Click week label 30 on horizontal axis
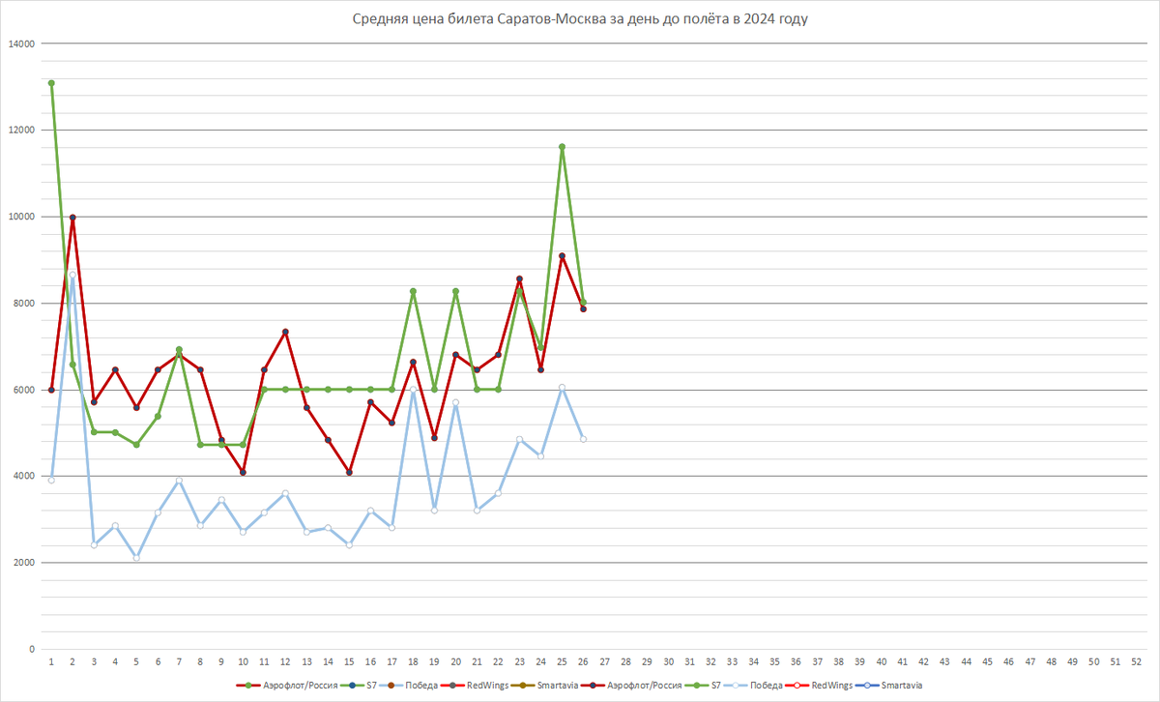The height and width of the screenshot is (702, 1160). (x=668, y=662)
